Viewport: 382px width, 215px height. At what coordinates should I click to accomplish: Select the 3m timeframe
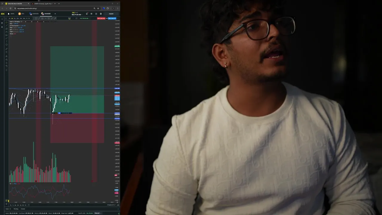tap(12, 19)
